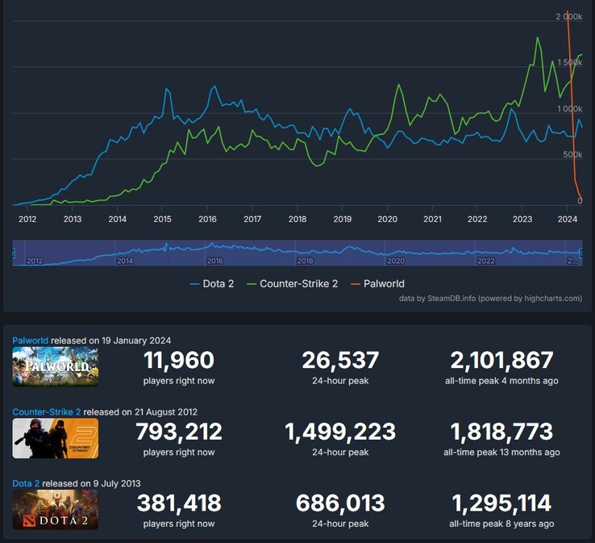Hide the Counter-Strike 2 series via legend
The image size is (595, 543).
pos(292,284)
